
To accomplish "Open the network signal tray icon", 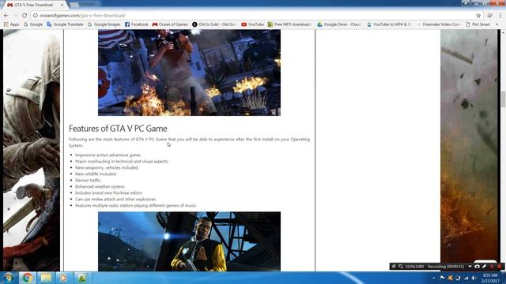I will click(x=466, y=278).
